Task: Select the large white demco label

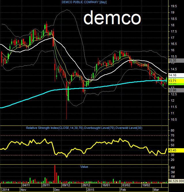Action: (x=112, y=18)
